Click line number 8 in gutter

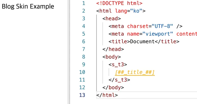pyautogui.click(x=84, y=57)
